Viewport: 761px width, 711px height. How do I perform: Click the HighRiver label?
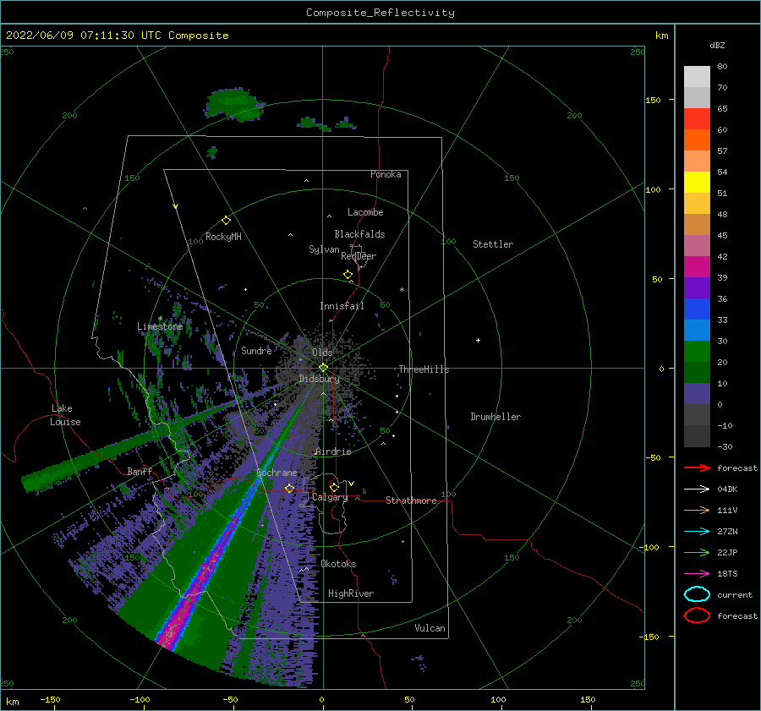(x=351, y=593)
